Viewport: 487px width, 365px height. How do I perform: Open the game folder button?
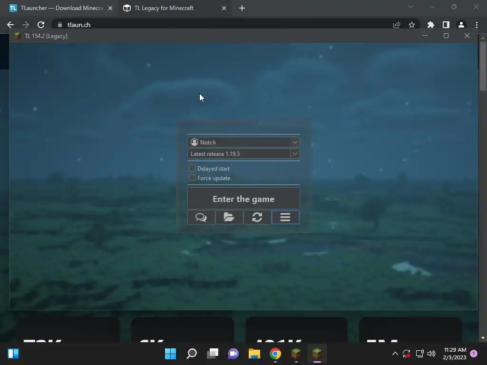(229, 217)
